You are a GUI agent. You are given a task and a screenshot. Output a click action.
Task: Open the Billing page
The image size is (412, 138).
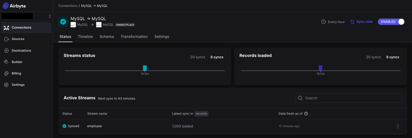coord(16,73)
